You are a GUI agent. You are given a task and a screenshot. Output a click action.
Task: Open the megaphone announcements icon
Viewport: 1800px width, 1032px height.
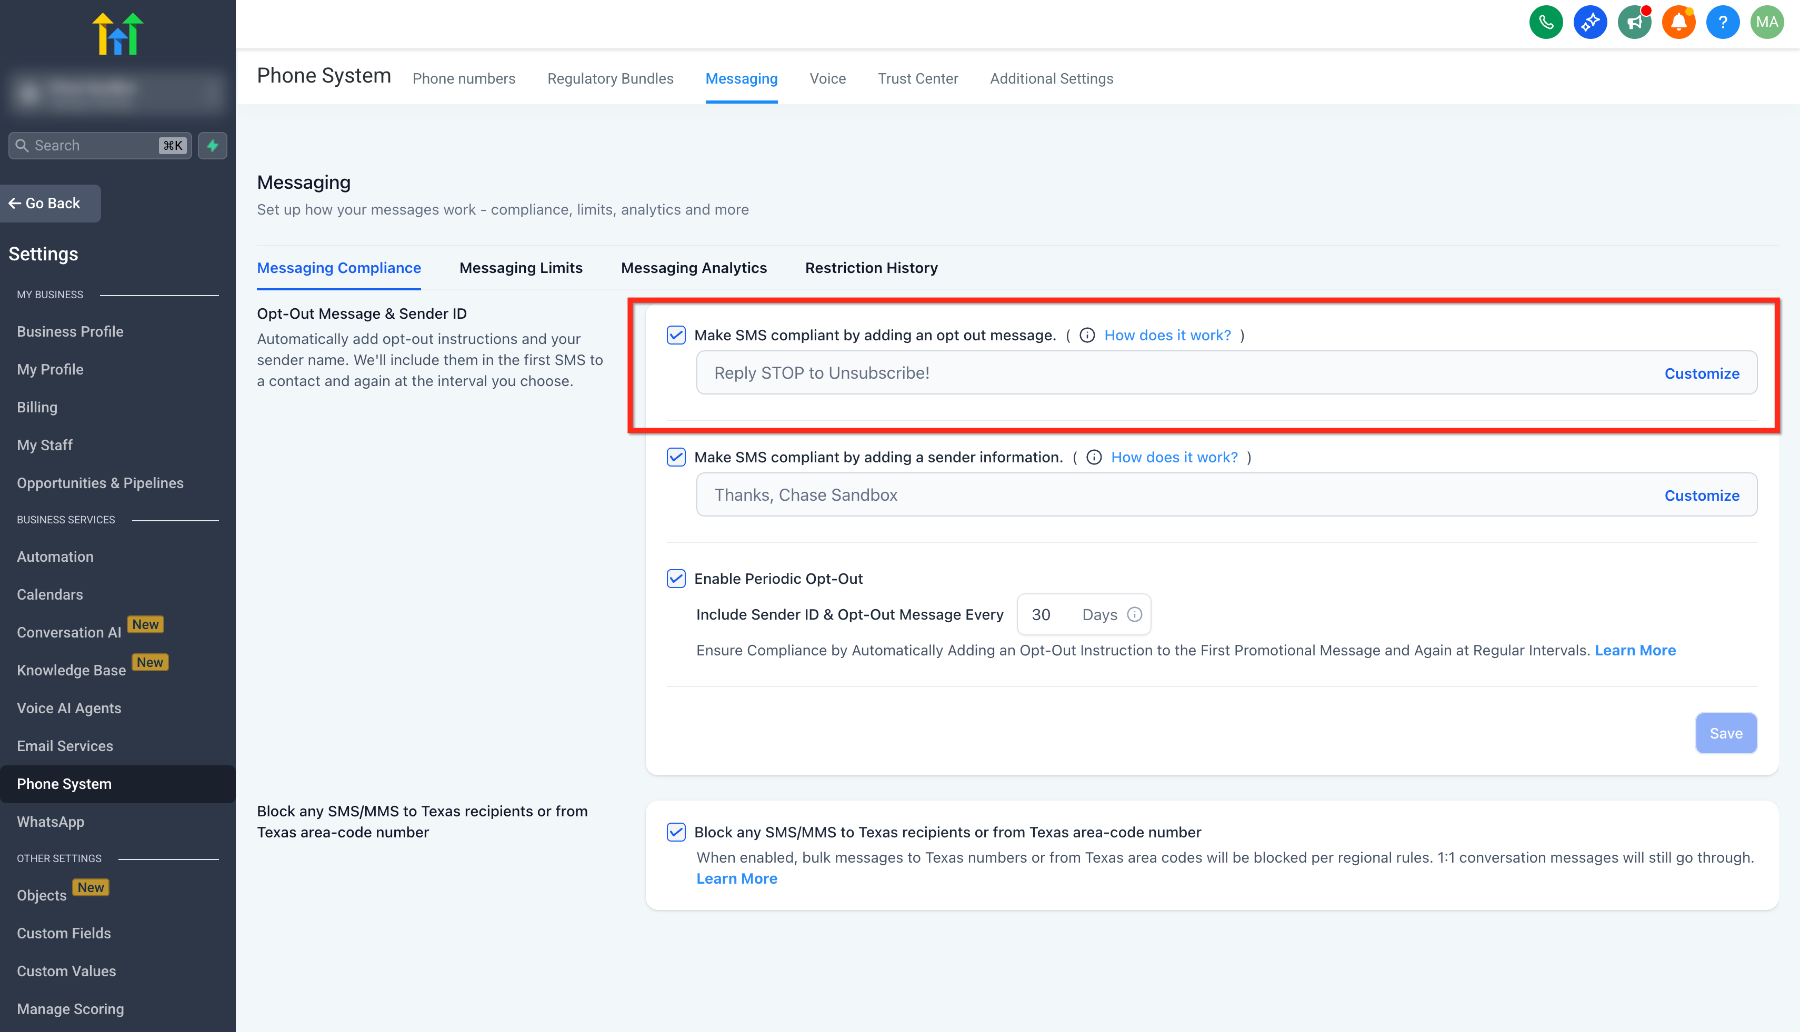pos(1634,22)
